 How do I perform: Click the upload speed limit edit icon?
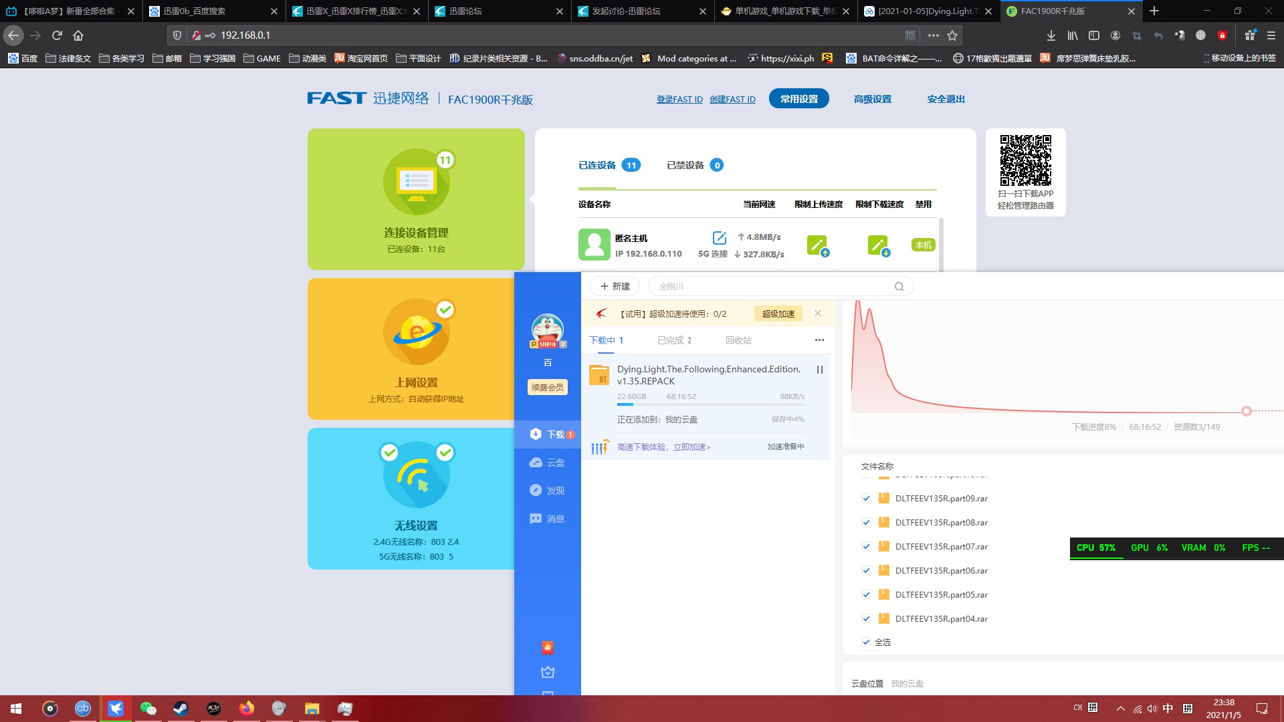[x=817, y=245]
